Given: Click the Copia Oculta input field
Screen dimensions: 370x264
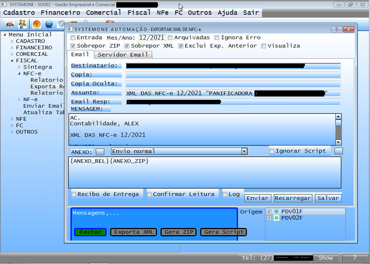Looking at the screenshot, I should [233, 84].
